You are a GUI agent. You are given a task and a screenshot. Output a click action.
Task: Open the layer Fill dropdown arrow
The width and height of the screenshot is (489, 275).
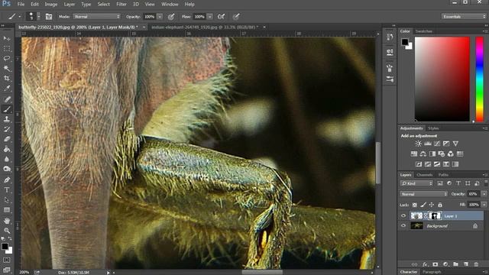coord(484,205)
